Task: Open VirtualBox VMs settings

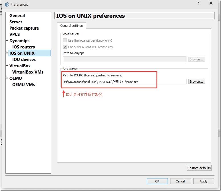Action: pyautogui.click(x=28, y=72)
